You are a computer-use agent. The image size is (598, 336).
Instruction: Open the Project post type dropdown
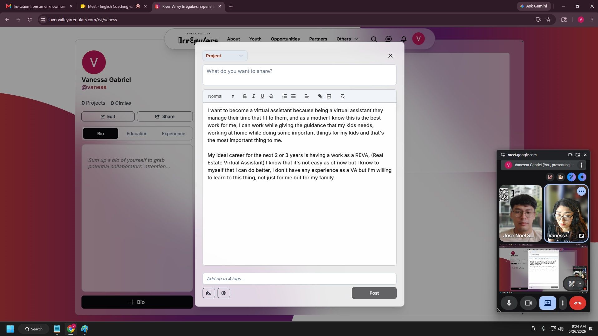point(225,56)
